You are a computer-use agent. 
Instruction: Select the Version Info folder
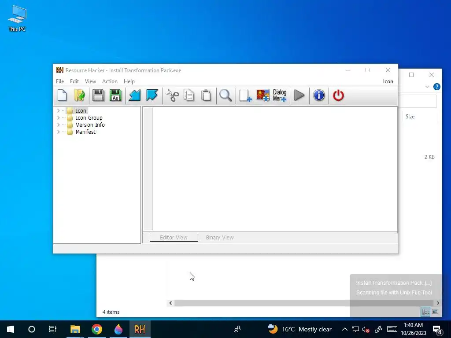[x=90, y=125]
